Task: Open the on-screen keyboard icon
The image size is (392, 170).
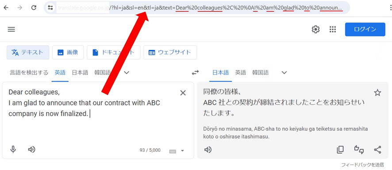Action: click(173, 151)
